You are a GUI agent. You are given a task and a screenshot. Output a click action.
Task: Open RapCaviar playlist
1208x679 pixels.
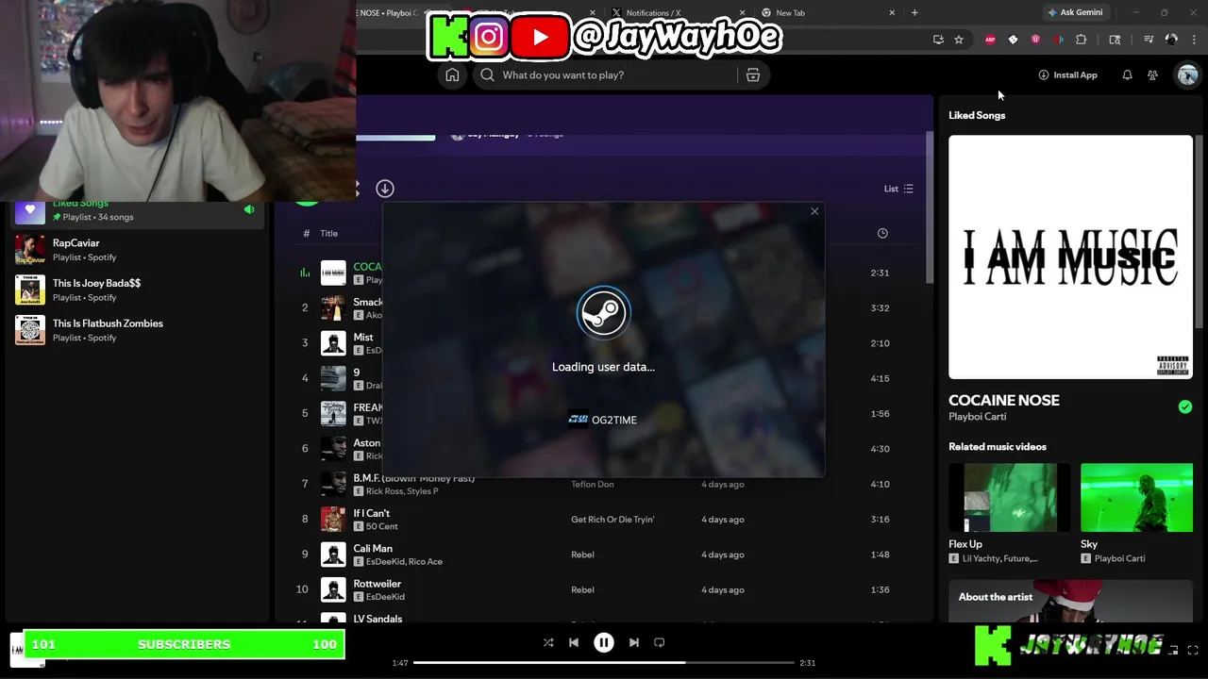click(136, 250)
